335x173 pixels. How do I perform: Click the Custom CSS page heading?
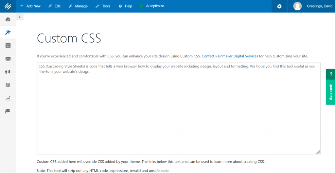pyautogui.click(x=69, y=38)
